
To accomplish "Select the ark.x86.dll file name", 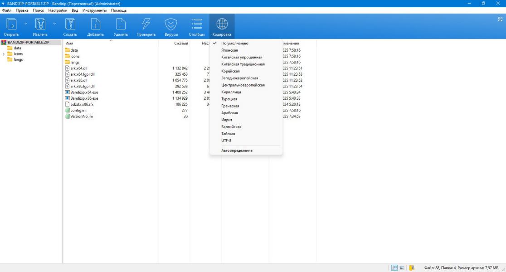I will 79,80.
